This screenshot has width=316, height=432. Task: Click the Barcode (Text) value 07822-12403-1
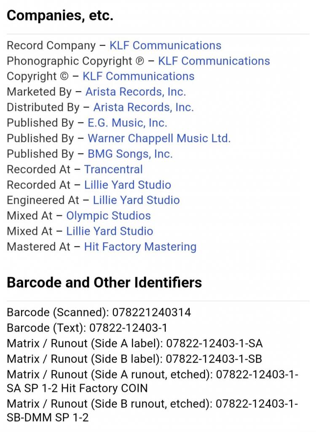tap(128, 328)
